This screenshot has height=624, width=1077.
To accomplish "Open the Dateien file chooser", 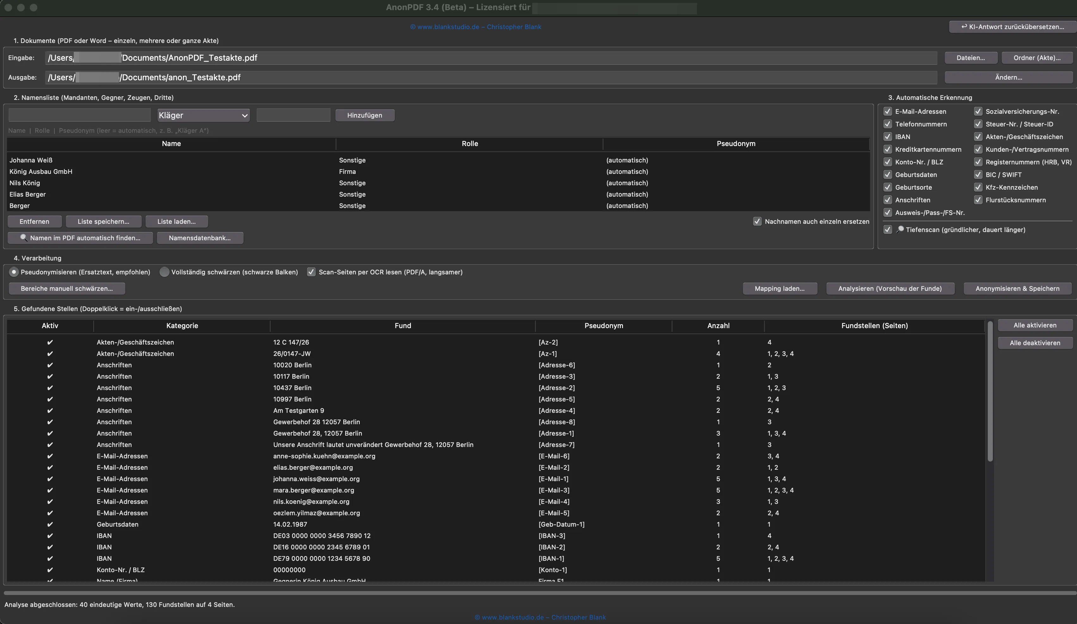I will click(x=971, y=58).
